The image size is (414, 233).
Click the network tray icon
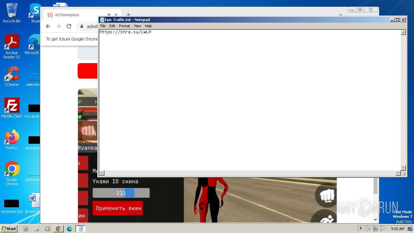pyautogui.click(x=375, y=229)
